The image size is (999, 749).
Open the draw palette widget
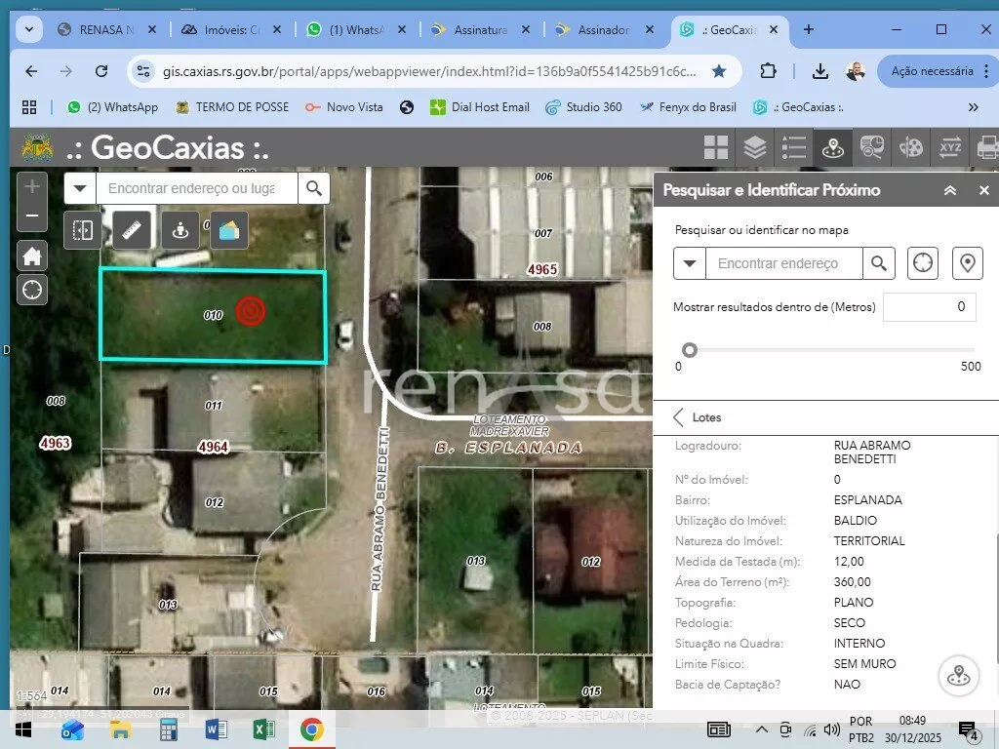coord(911,147)
